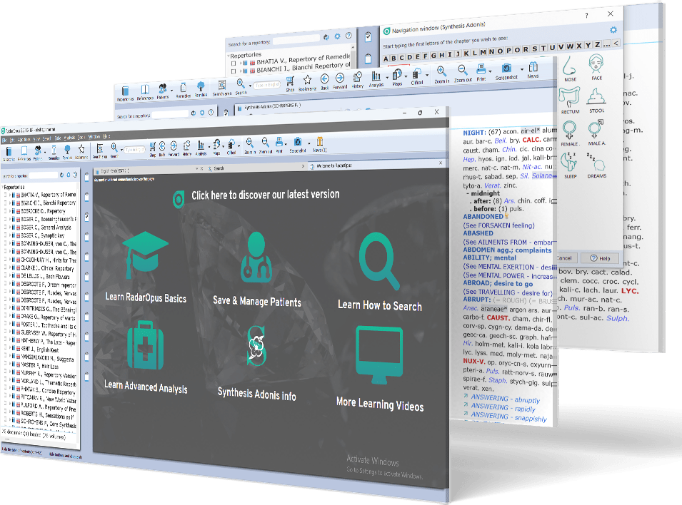The height and width of the screenshot is (505, 682).
Task: Tick BIANCHI I. checkbox in back window
Action: (234, 71)
